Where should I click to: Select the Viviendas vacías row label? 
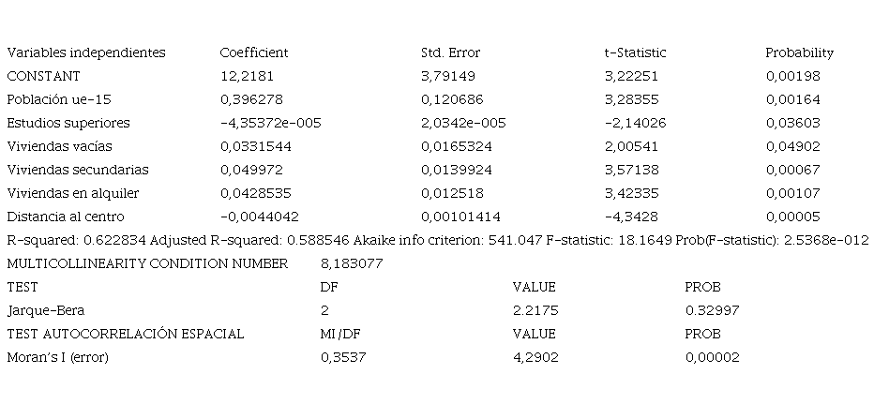click(58, 146)
